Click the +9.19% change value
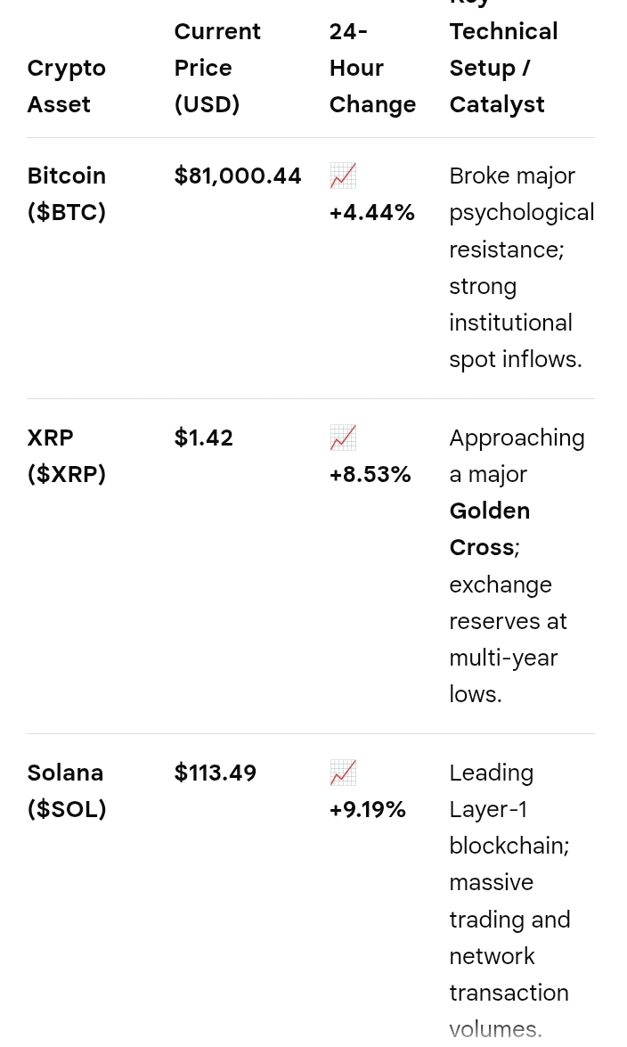Screen dimensions: 627x1047 [x=367, y=809]
